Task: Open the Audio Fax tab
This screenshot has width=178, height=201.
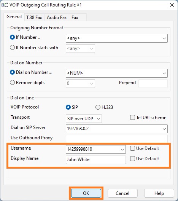Action: [57, 18]
